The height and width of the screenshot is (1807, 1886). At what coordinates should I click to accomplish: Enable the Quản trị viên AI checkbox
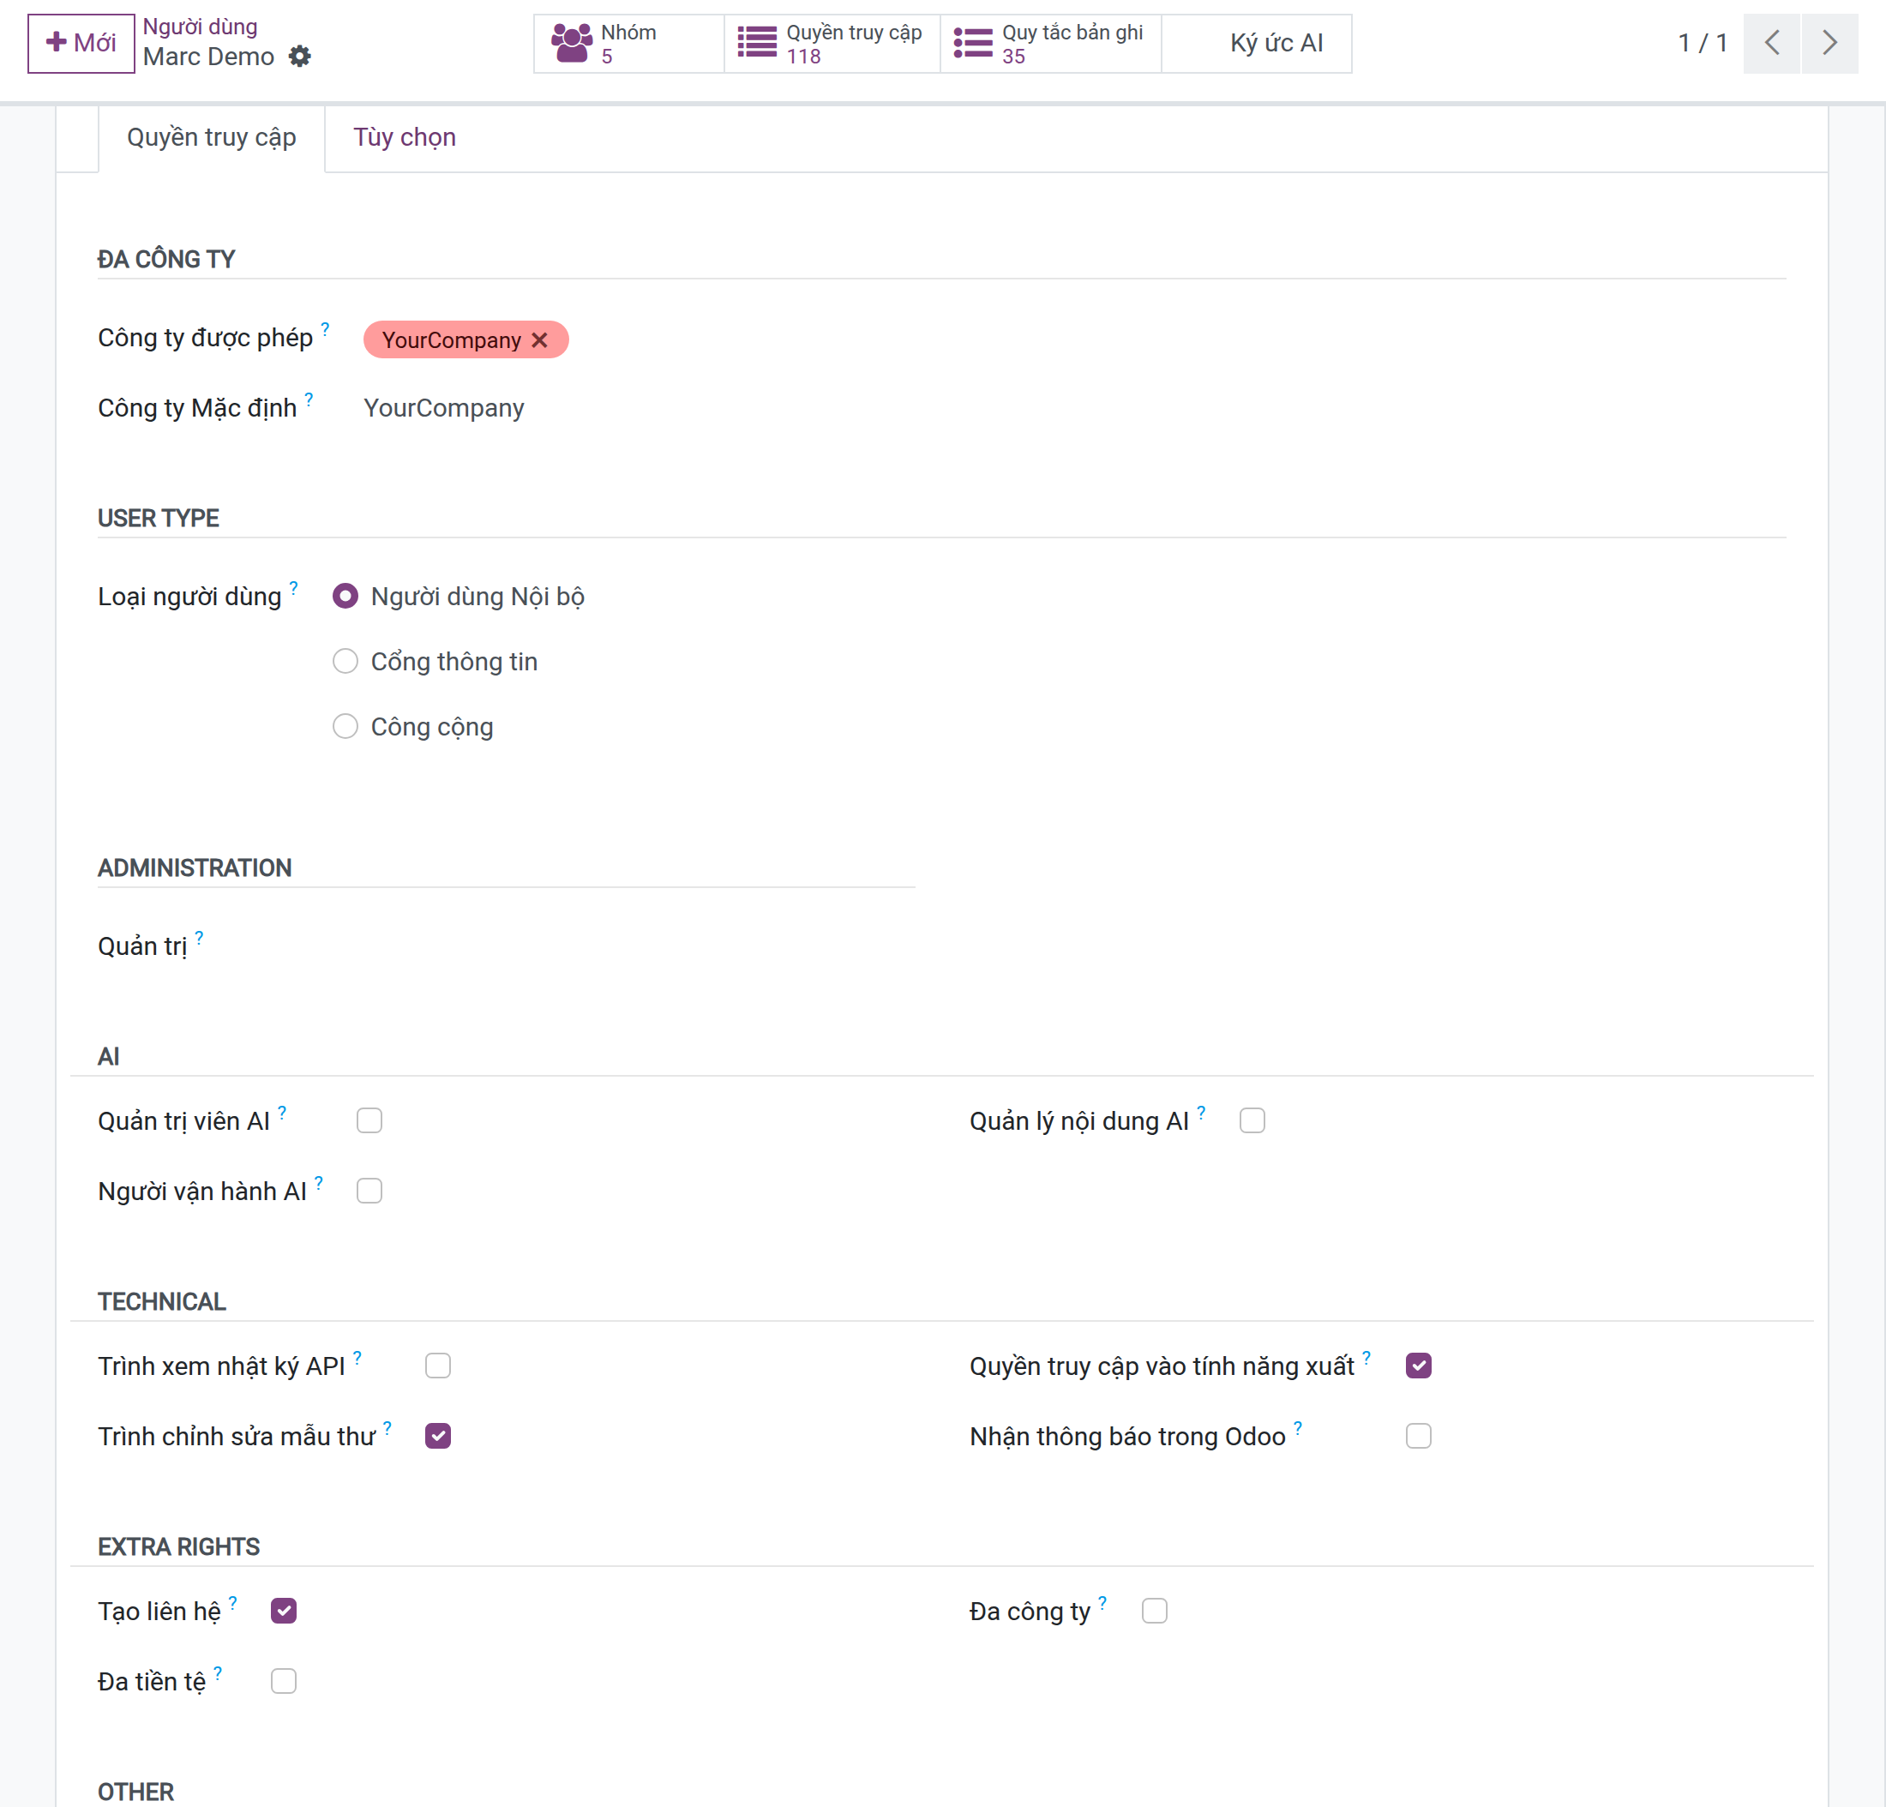coord(369,1120)
